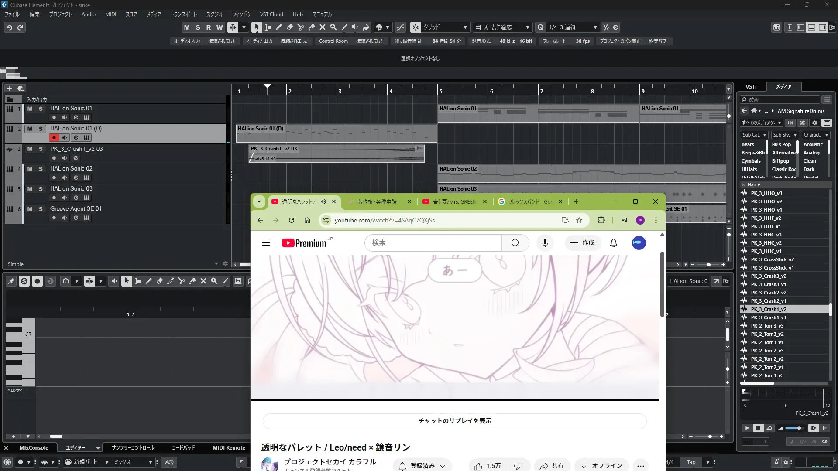Pick the Draw pencil tool in top toolbar
Image resolution: width=838 pixels, height=471 pixels.
pos(278,27)
